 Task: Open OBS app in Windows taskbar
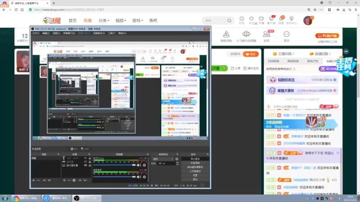87,198
